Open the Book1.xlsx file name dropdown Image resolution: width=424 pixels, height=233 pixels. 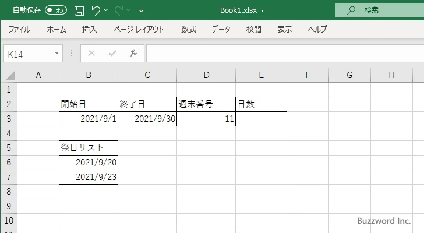point(262,11)
